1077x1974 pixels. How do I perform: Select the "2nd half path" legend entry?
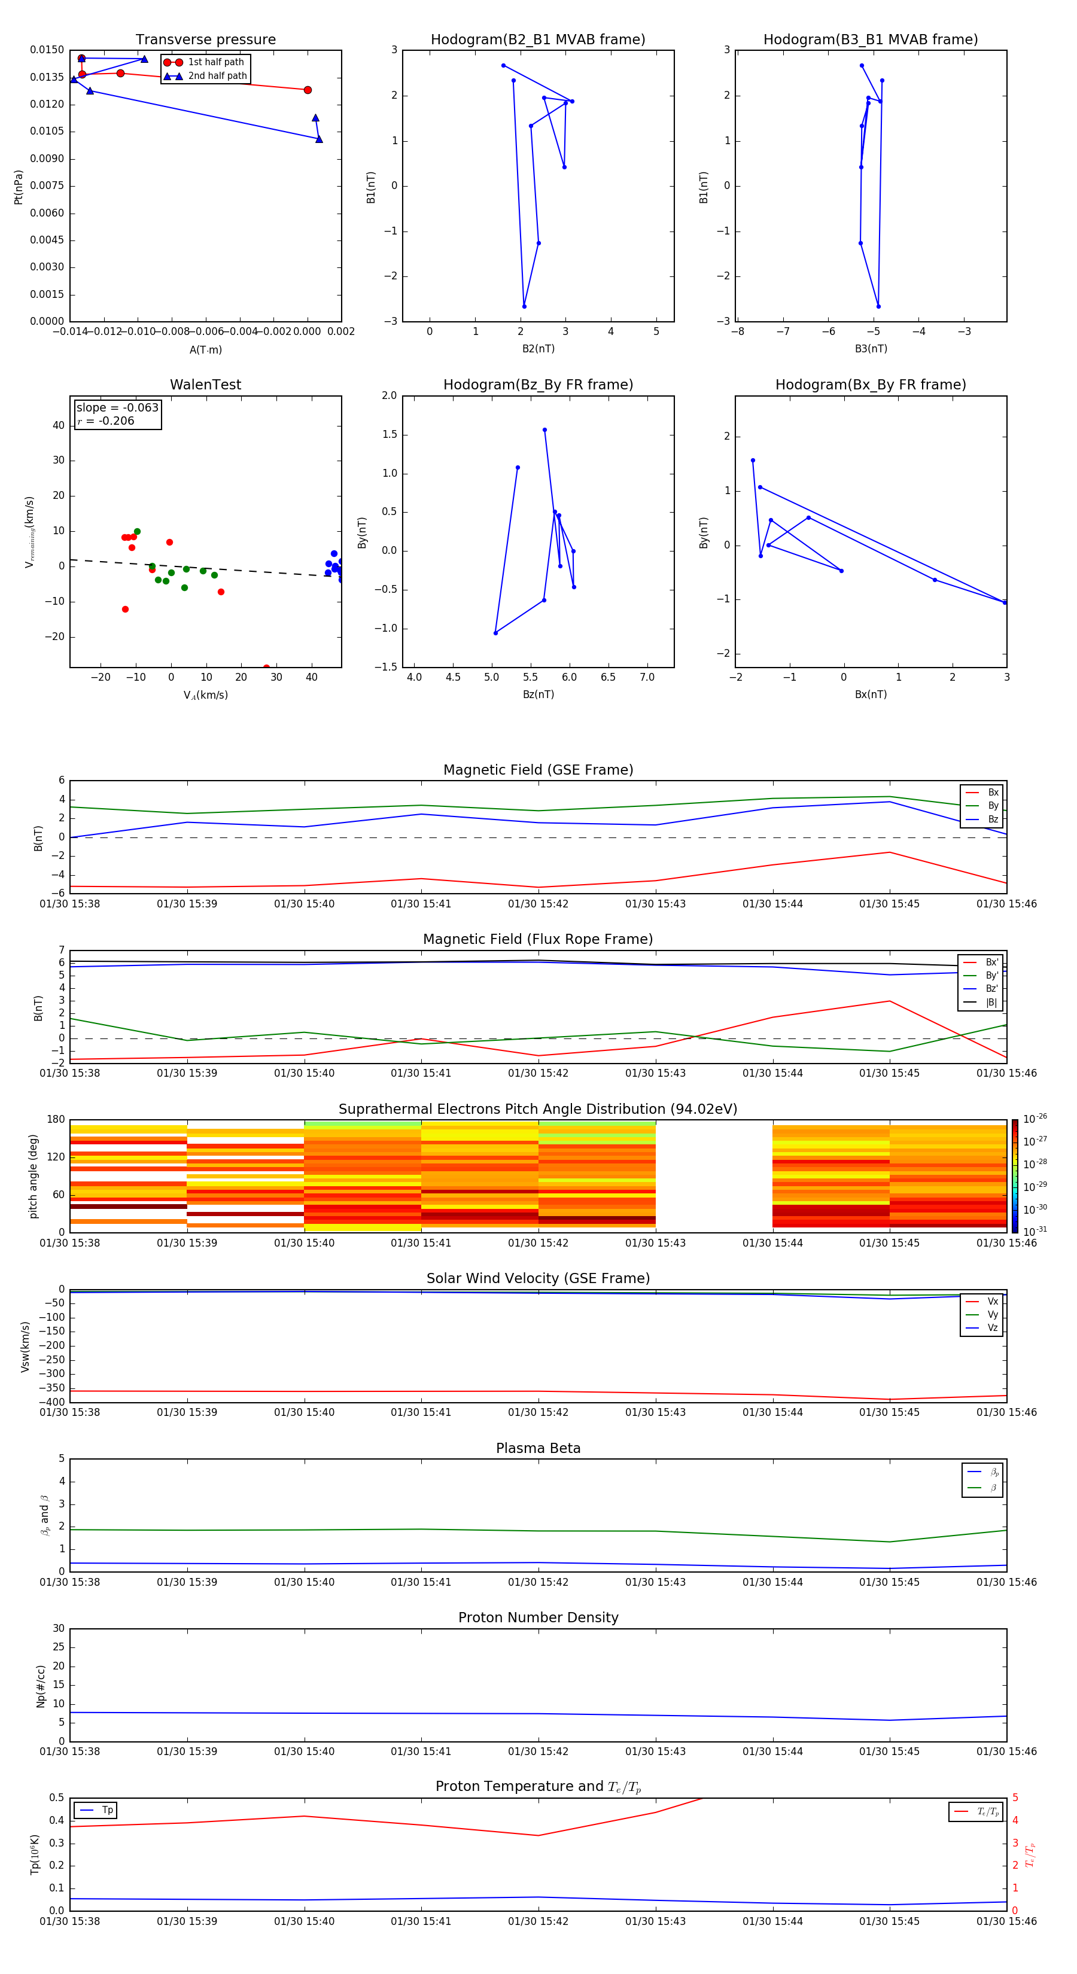205,76
